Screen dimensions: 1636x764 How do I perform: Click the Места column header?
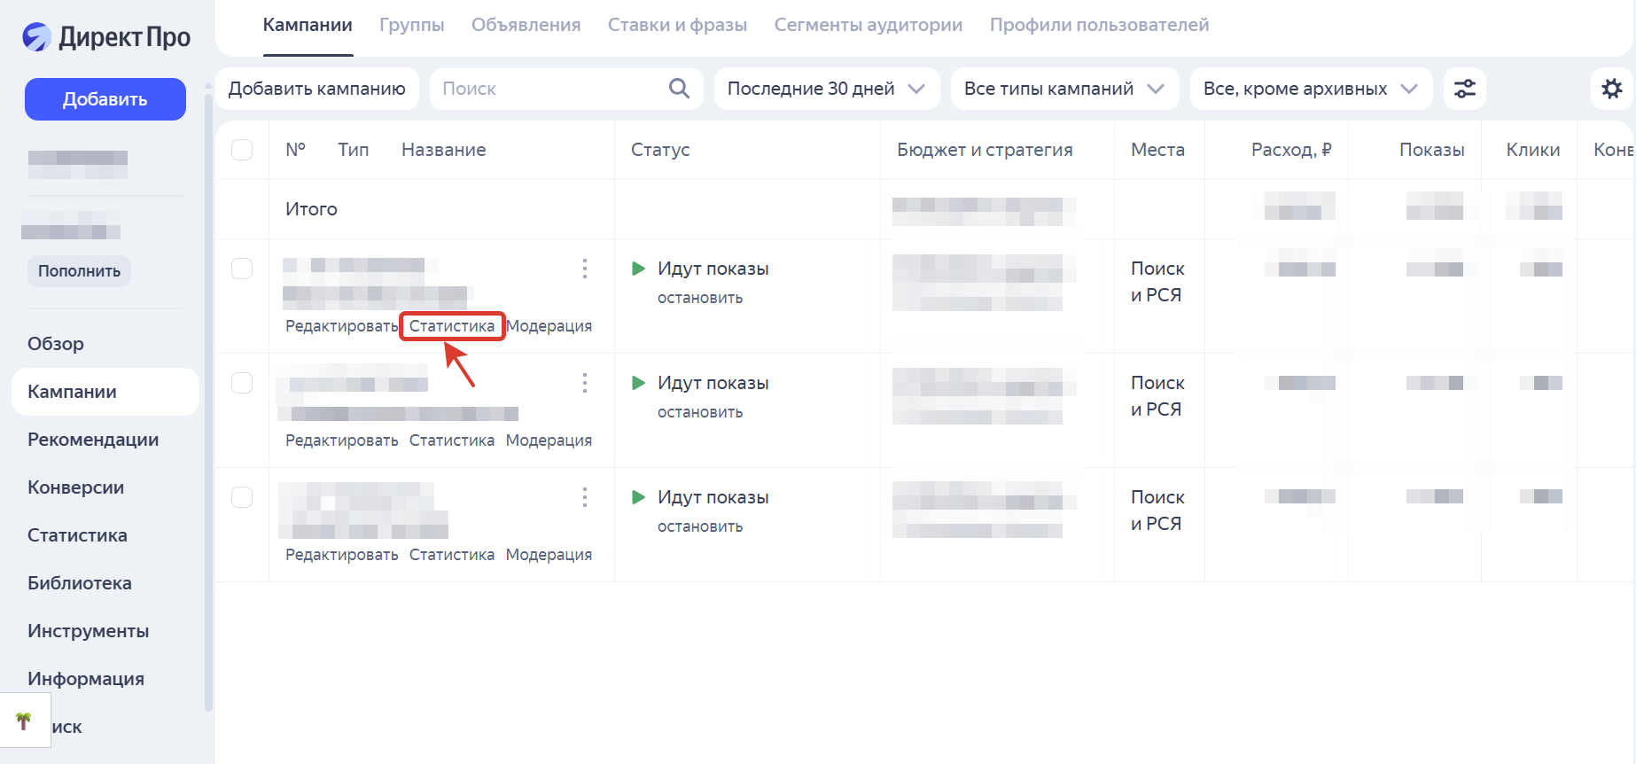coord(1157,150)
